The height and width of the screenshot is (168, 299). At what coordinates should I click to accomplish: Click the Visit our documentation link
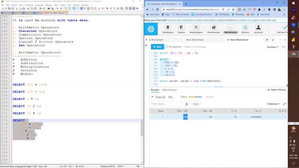(x=180, y=20)
